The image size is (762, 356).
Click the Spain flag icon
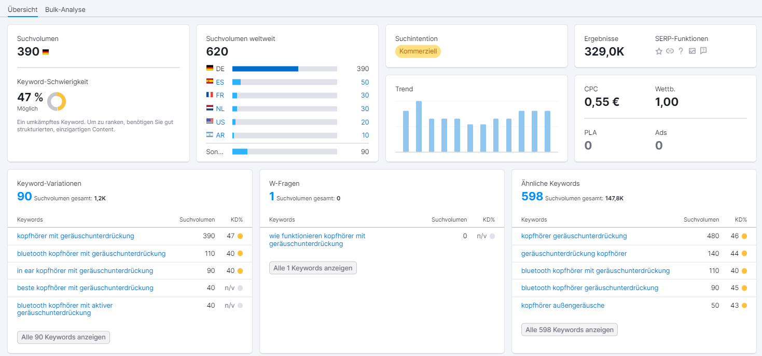tap(210, 81)
